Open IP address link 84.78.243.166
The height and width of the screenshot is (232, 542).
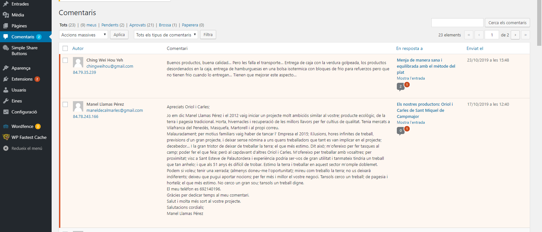pos(85,116)
